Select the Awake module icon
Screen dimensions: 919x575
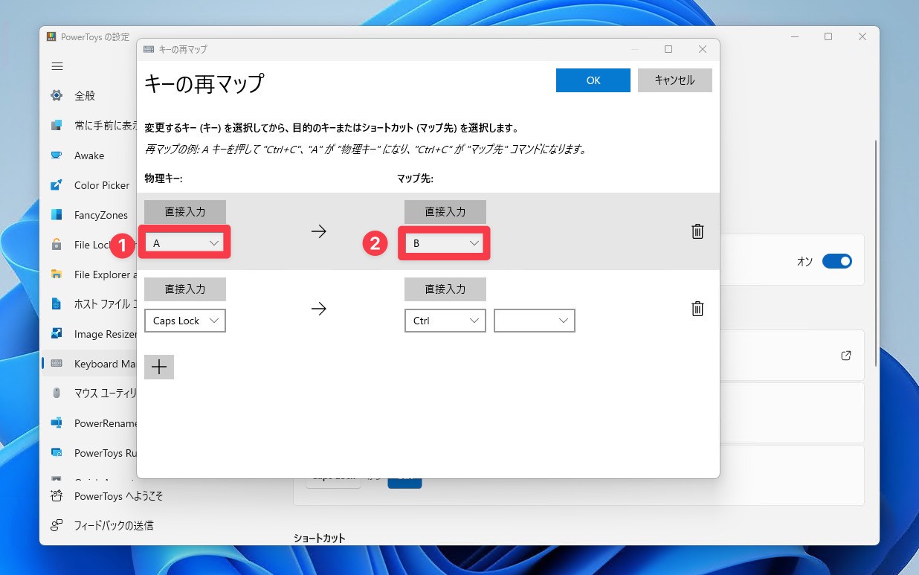coord(57,155)
